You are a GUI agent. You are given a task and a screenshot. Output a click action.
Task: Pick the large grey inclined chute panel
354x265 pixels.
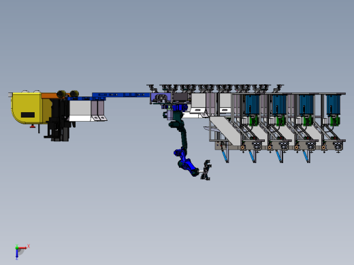pos(225,130)
